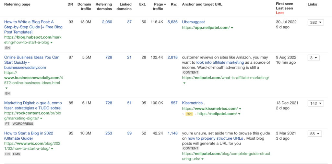Click caret after wix.com referring URL
The height and width of the screenshot is (164, 332).
tap(52, 149)
